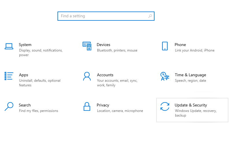Click the Update & Security refresh icon
The image size is (231, 143).
165,106
